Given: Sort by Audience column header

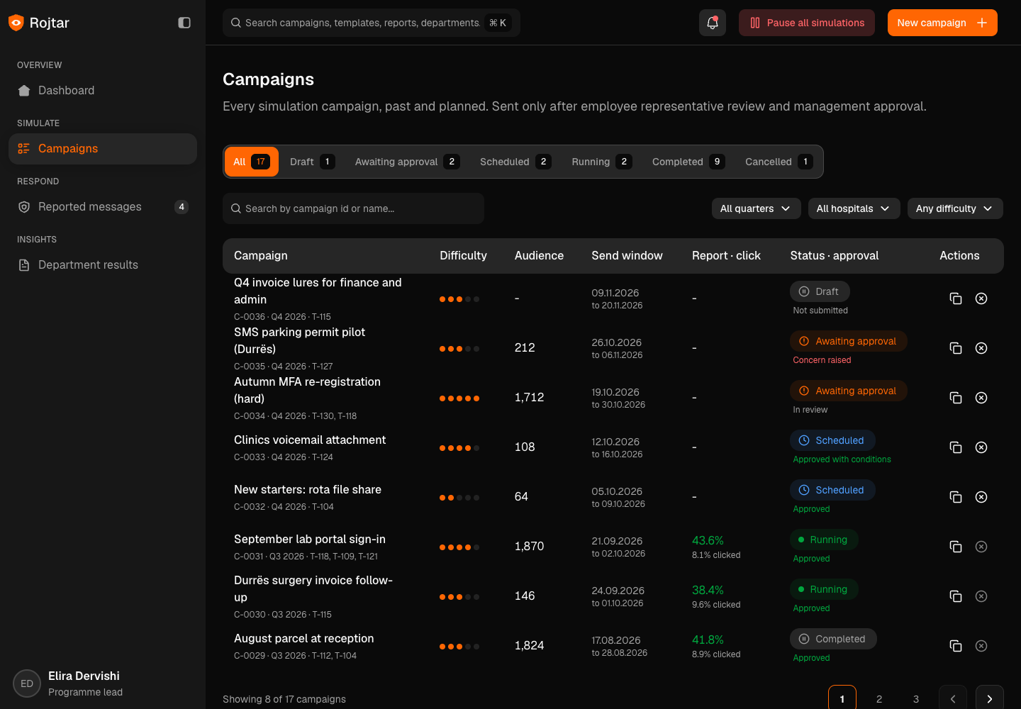Looking at the screenshot, I should pyautogui.click(x=539, y=256).
